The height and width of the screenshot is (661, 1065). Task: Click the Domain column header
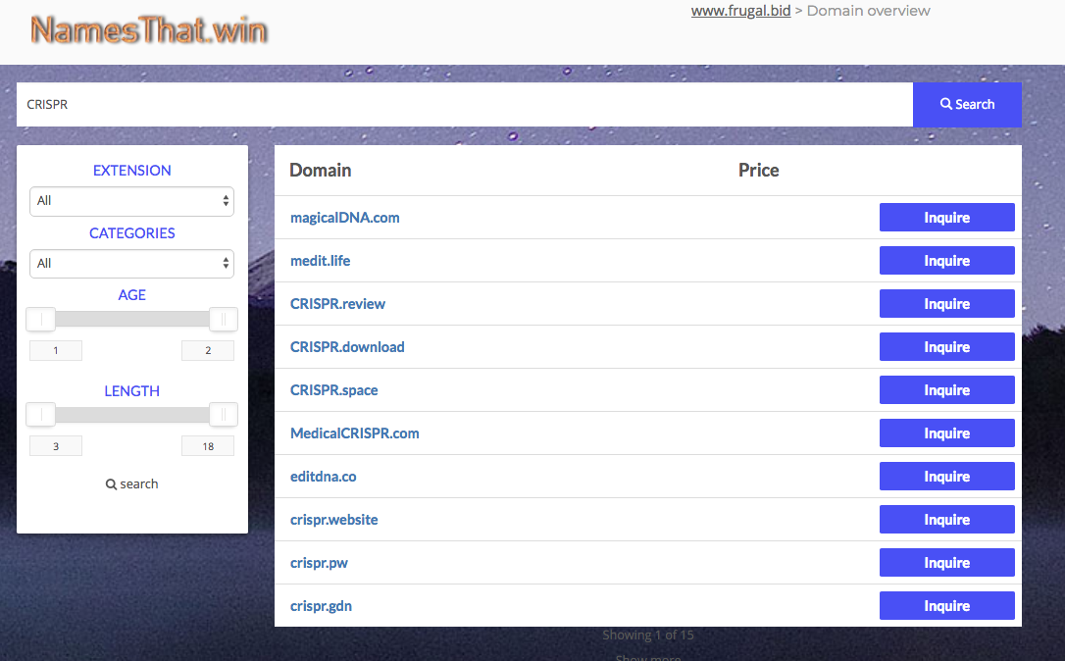pyautogui.click(x=320, y=170)
